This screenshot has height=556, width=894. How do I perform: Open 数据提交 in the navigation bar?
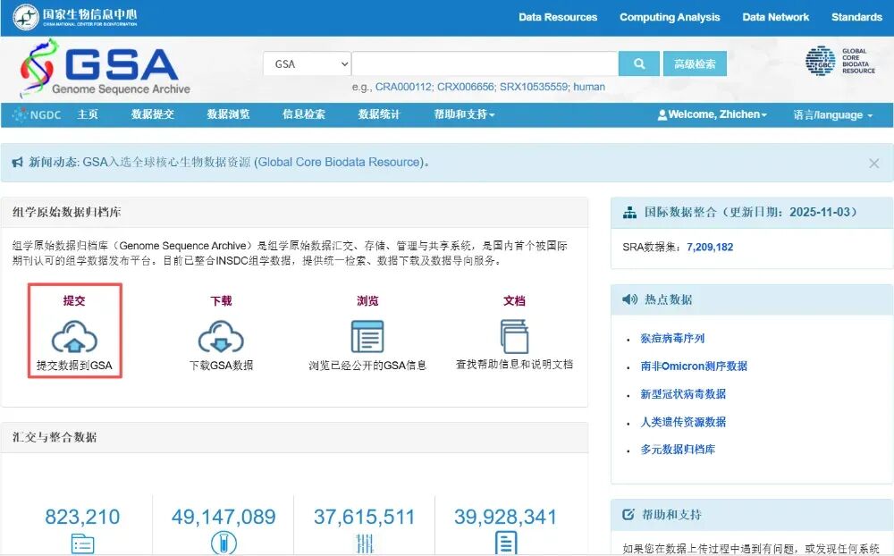[153, 114]
